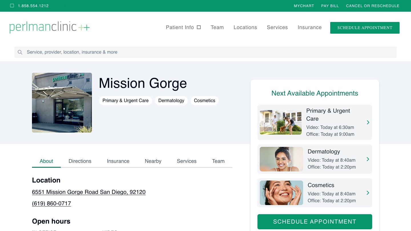Click the large Schedule Appointment button in the card

point(315,222)
